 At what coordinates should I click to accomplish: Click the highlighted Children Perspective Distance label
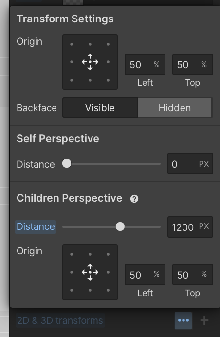tap(36, 227)
